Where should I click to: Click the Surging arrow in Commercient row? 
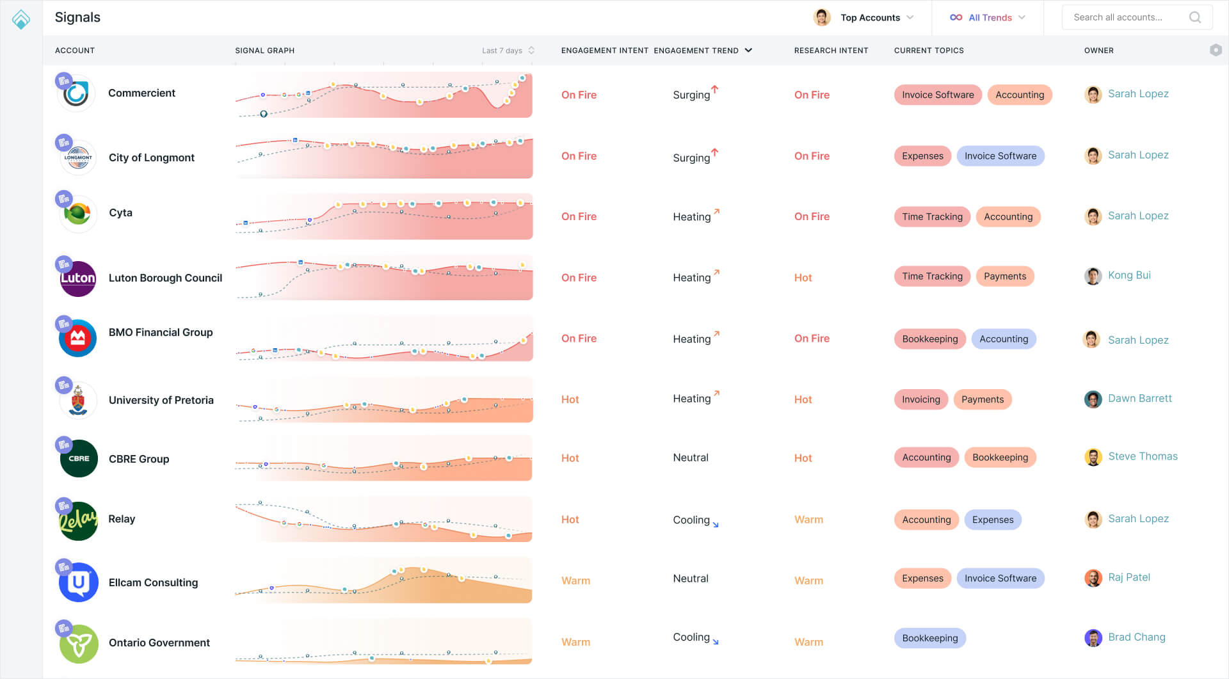coord(715,89)
